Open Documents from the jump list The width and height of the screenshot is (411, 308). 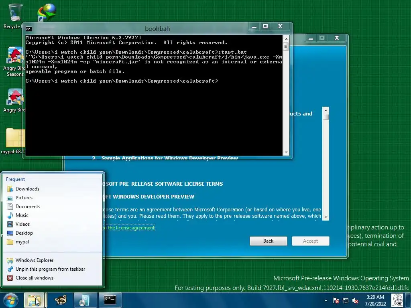pos(53,207)
